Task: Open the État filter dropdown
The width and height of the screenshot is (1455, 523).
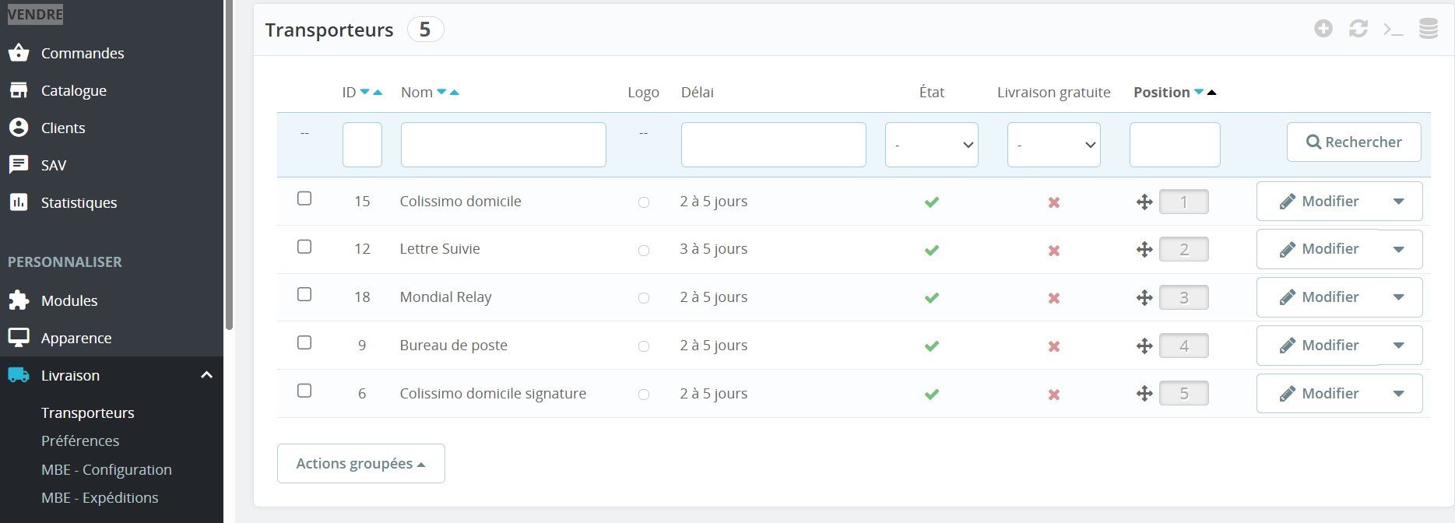Action: pyautogui.click(x=932, y=144)
